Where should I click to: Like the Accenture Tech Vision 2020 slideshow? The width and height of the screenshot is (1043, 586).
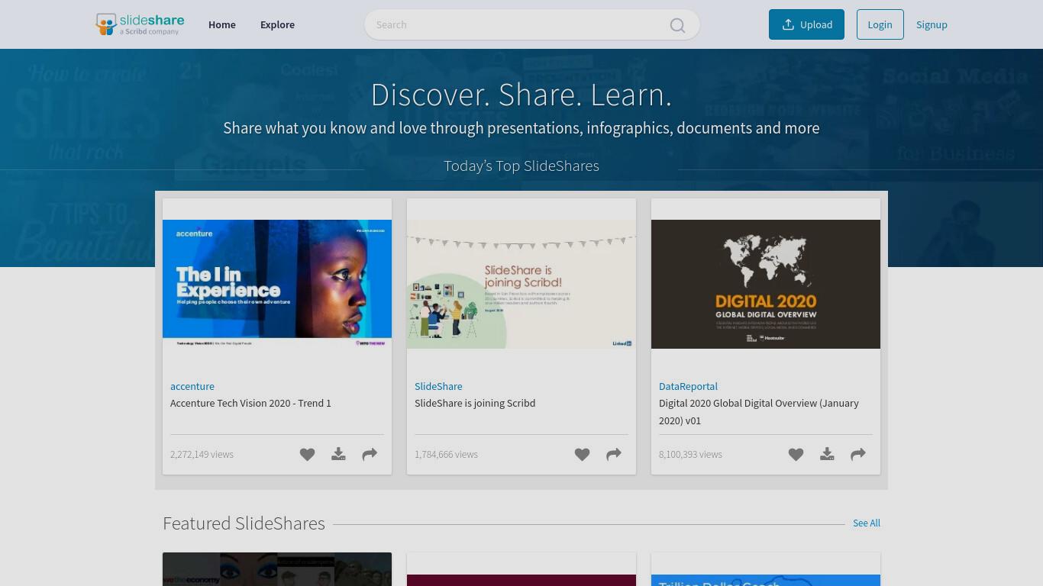(307, 455)
